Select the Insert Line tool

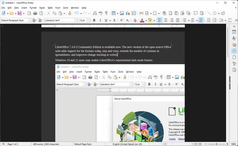click(x=209, y=13)
